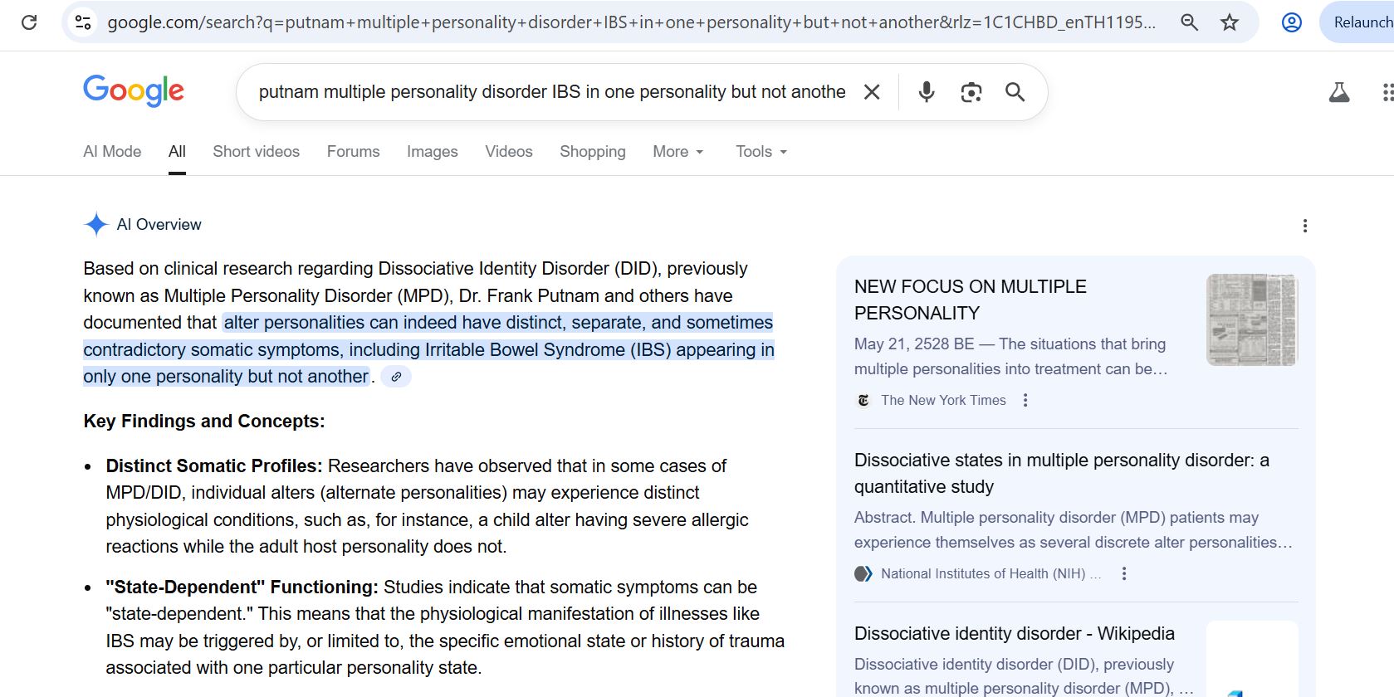1394x697 pixels.
Task: Open AI Overview three-dot options menu
Action: (x=1304, y=226)
